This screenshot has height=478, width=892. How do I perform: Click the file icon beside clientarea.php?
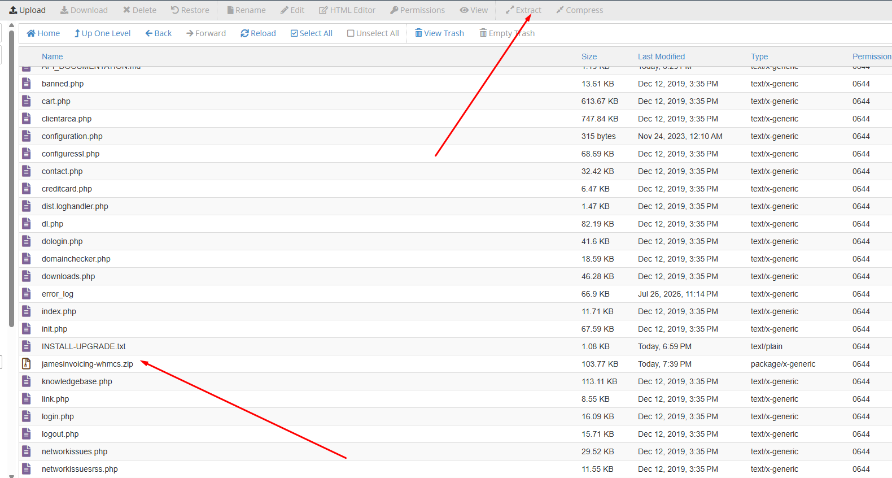tap(27, 119)
